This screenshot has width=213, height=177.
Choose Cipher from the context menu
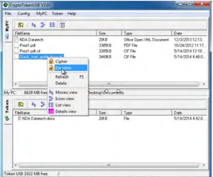point(68,62)
